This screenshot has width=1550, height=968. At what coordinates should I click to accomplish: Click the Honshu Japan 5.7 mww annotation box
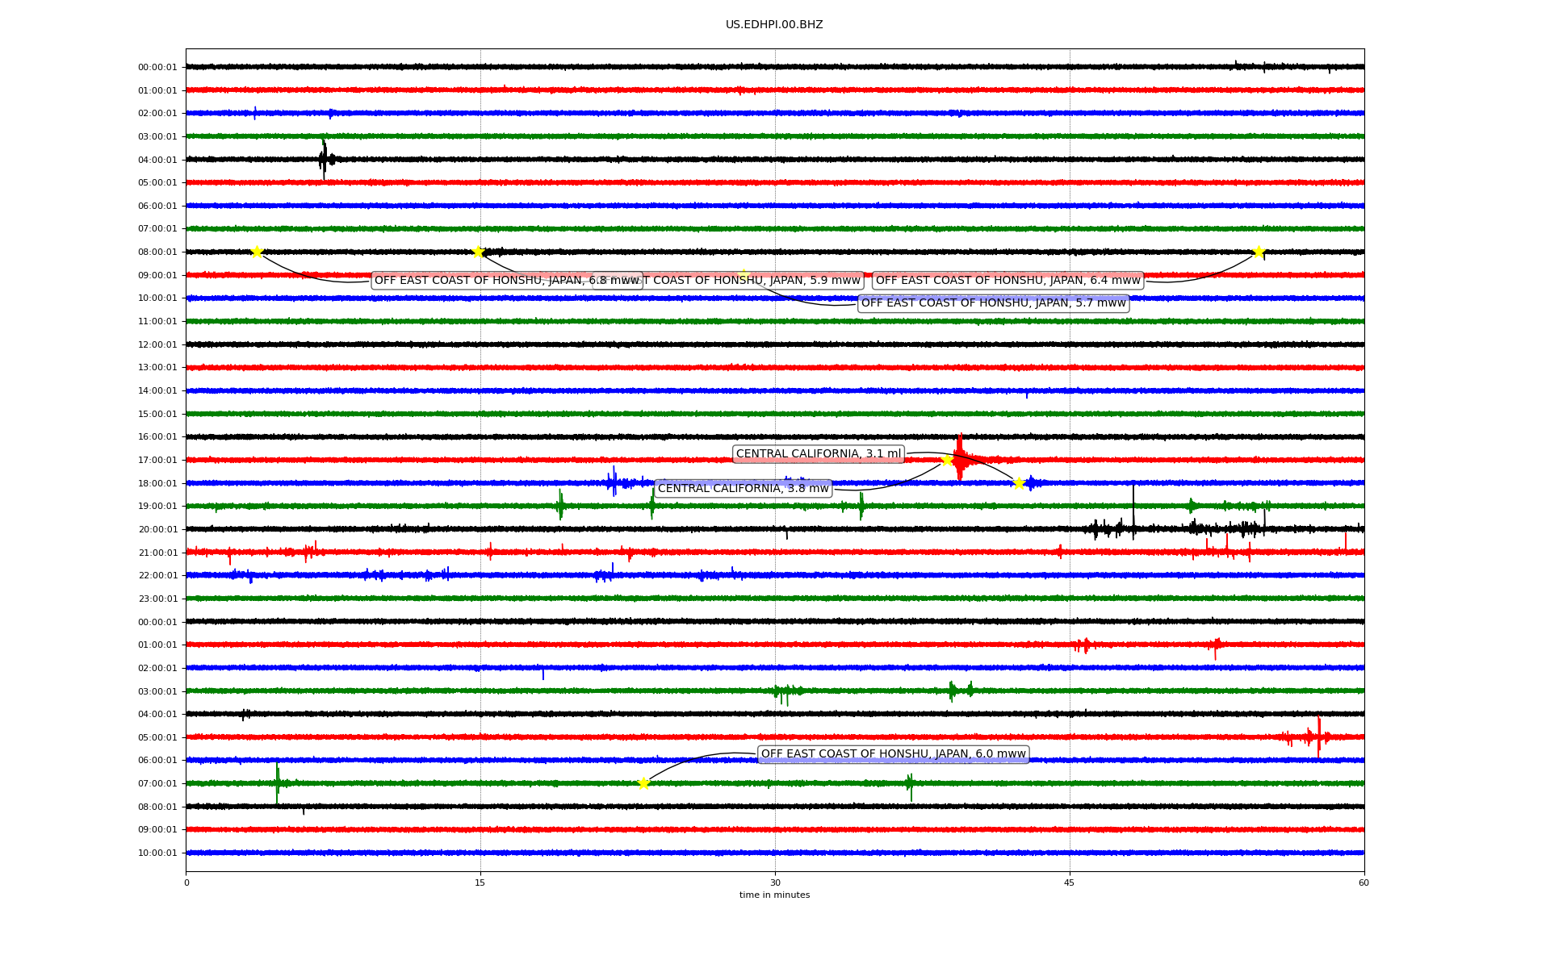[x=992, y=303]
